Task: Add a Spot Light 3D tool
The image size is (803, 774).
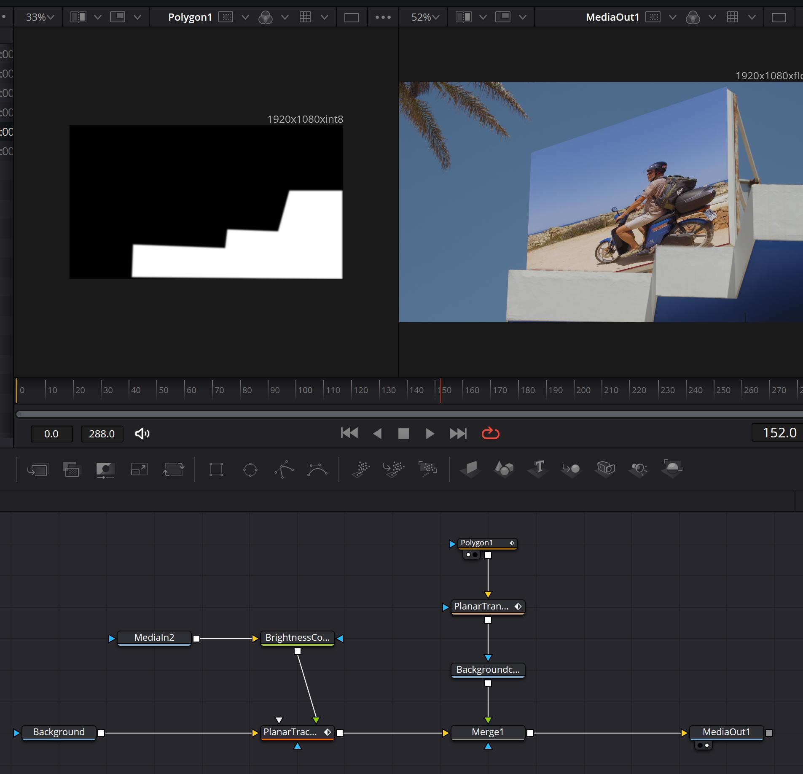Action: [639, 469]
